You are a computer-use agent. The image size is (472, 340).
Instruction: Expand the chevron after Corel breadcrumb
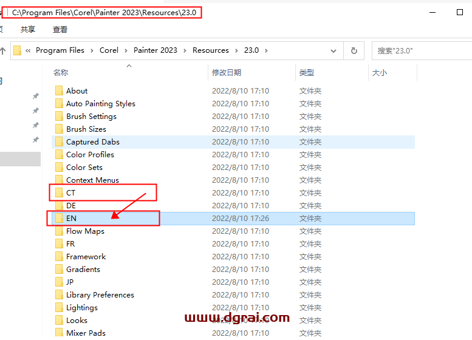tap(126, 50)
